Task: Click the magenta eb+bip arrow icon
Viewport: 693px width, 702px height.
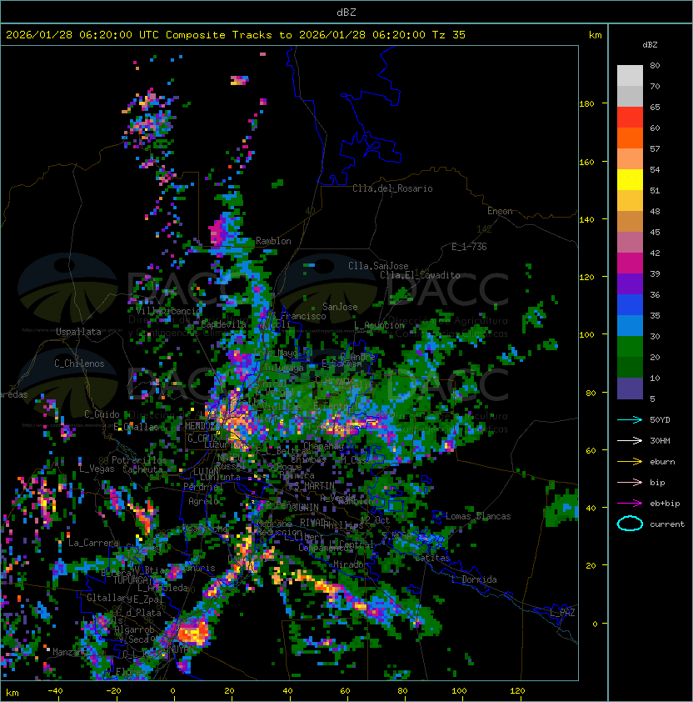Action: (630, 504)
